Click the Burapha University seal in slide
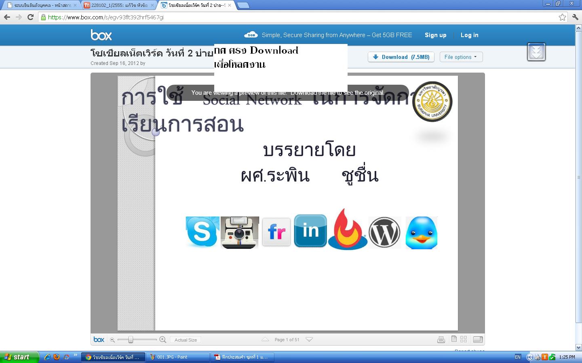The image size is (582, 363). [x=432, y=102]
